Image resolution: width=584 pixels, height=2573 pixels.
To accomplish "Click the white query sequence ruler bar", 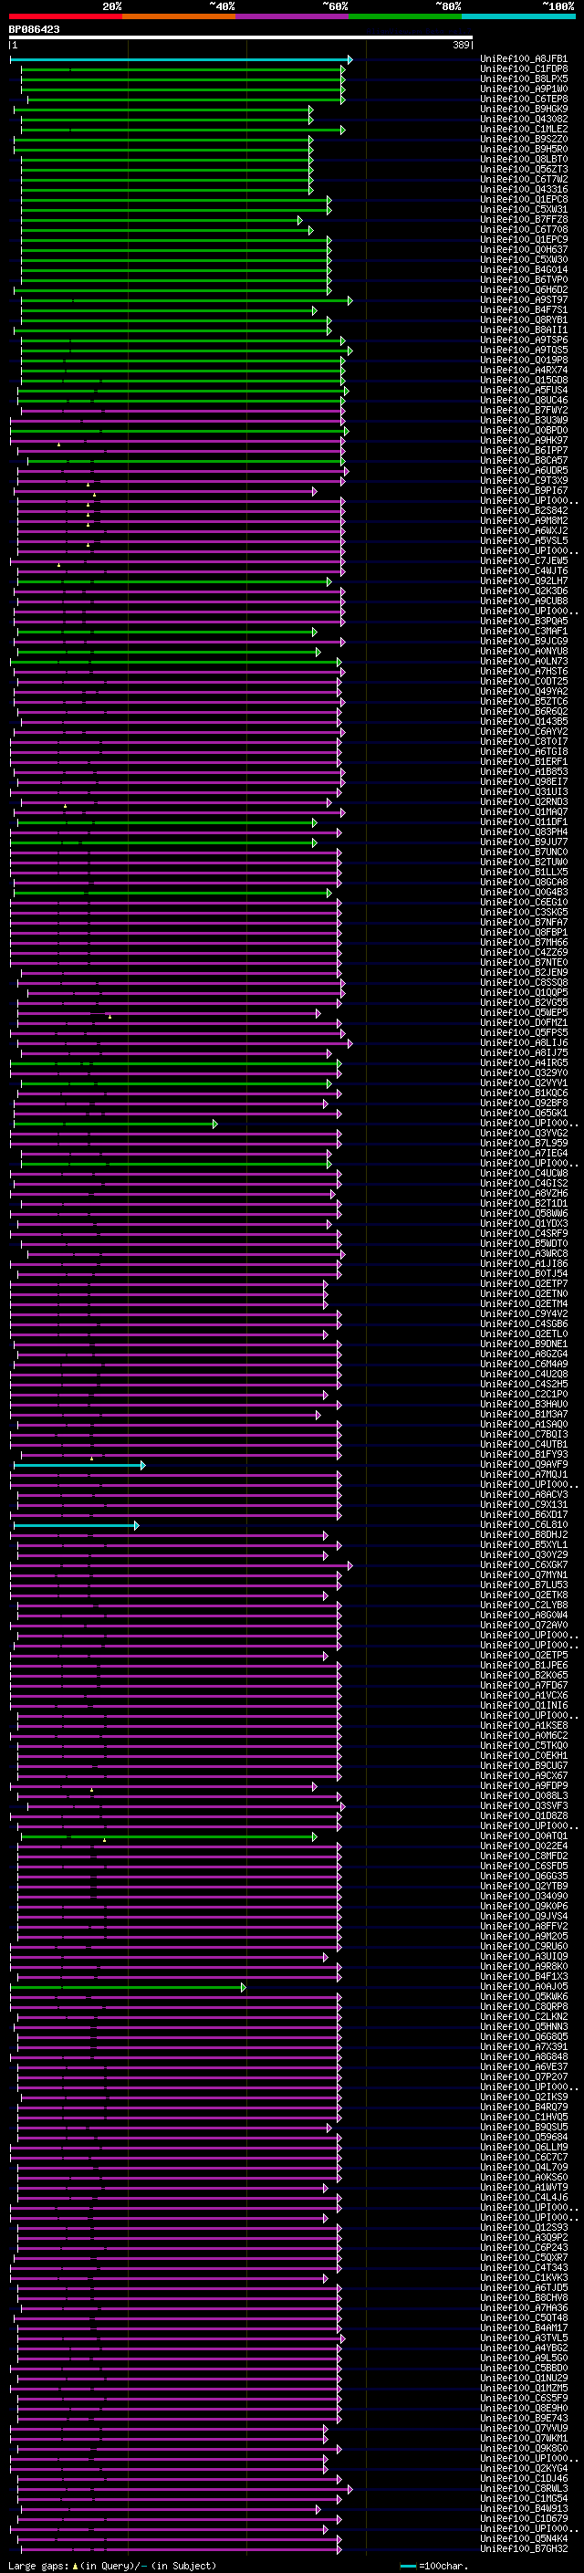I will tap(241, 38).
